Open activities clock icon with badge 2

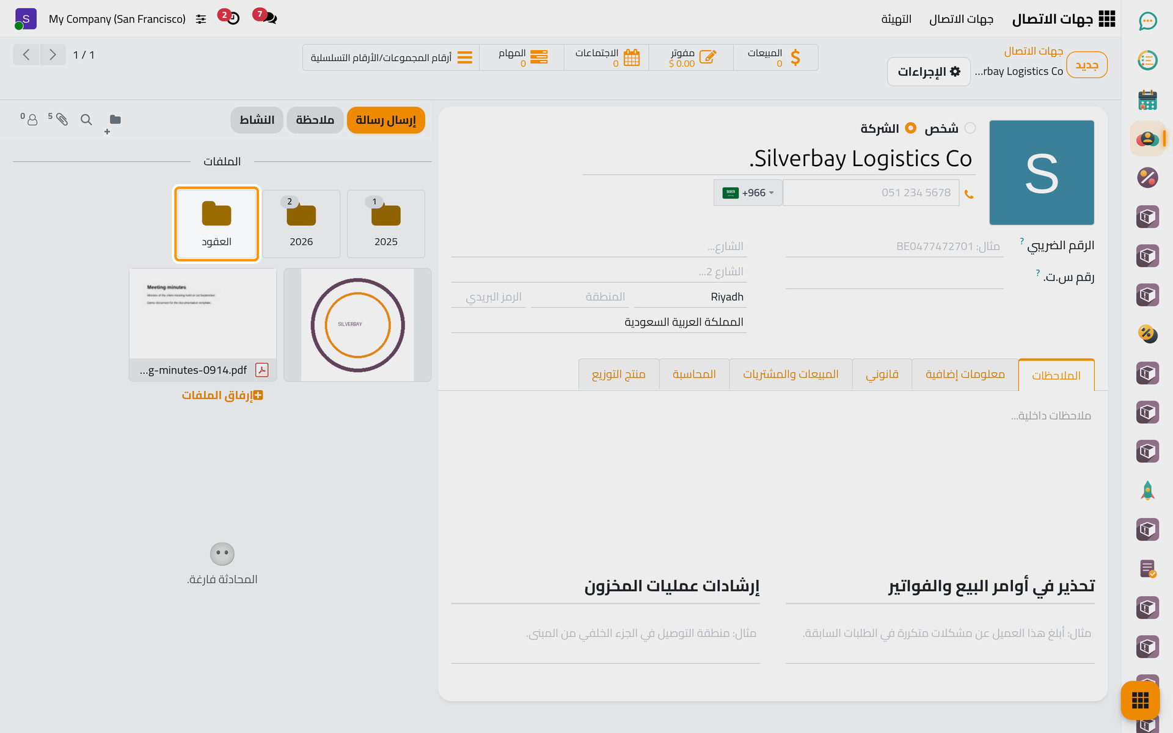point(229,16)
